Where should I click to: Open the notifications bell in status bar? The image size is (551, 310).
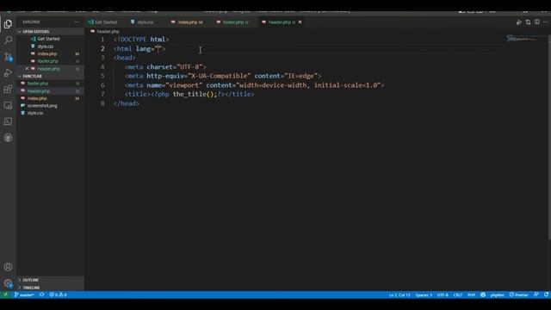click(x=546, y=294)
